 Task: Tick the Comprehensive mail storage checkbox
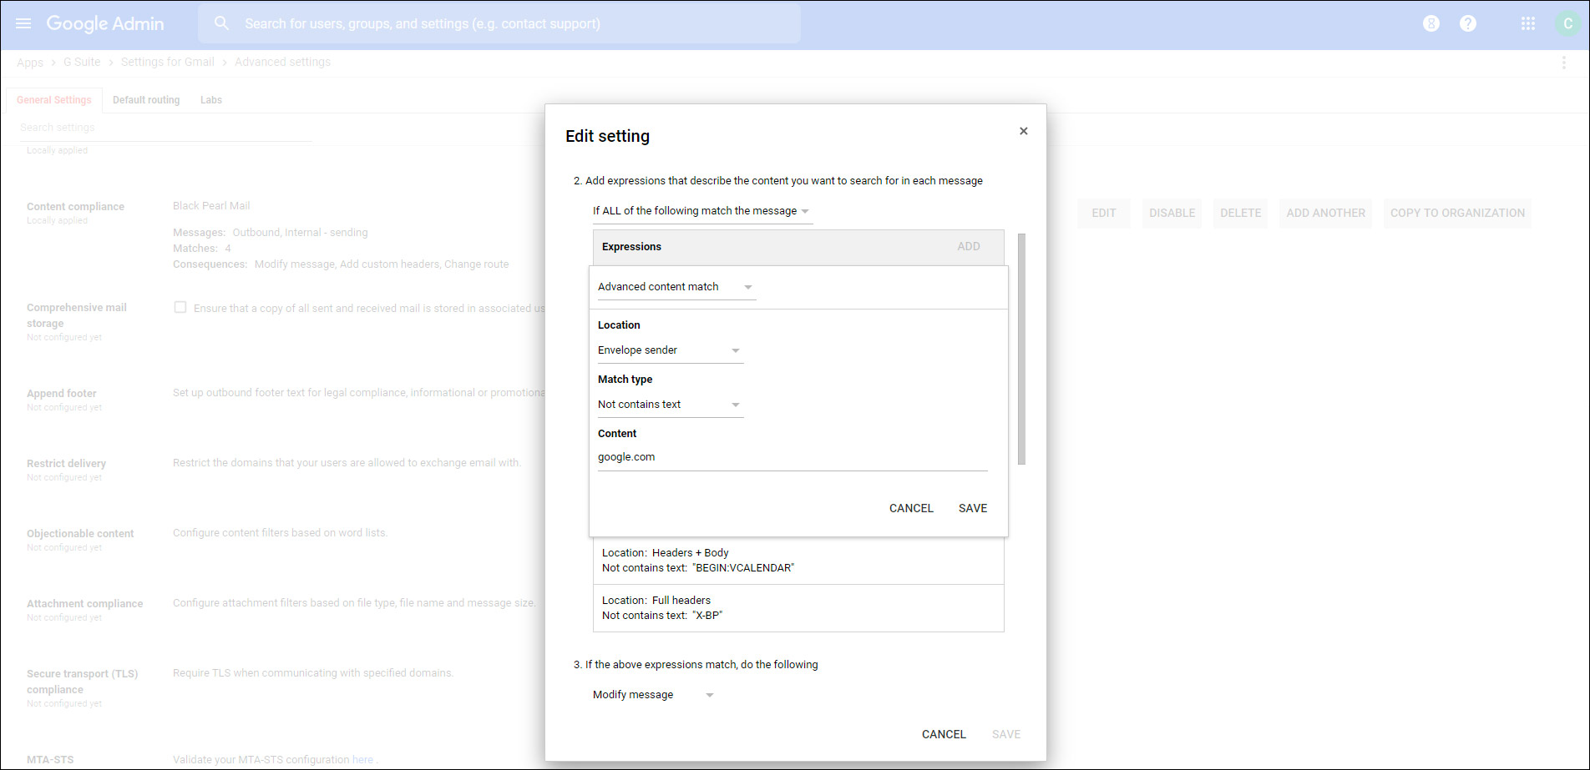tap(180, 307)
